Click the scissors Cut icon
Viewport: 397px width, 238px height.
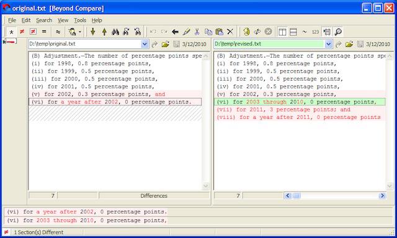point(197,32)
